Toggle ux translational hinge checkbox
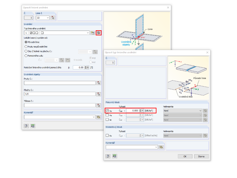237x178 pixels. click(x=107, y=111)
